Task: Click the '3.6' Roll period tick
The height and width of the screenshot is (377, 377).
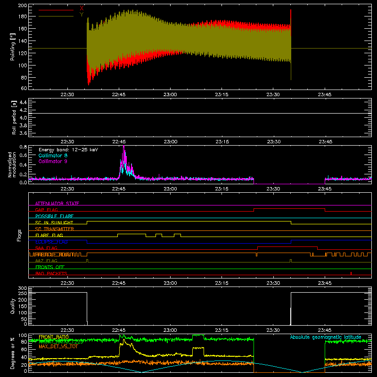Action: [x=23, y=133]
